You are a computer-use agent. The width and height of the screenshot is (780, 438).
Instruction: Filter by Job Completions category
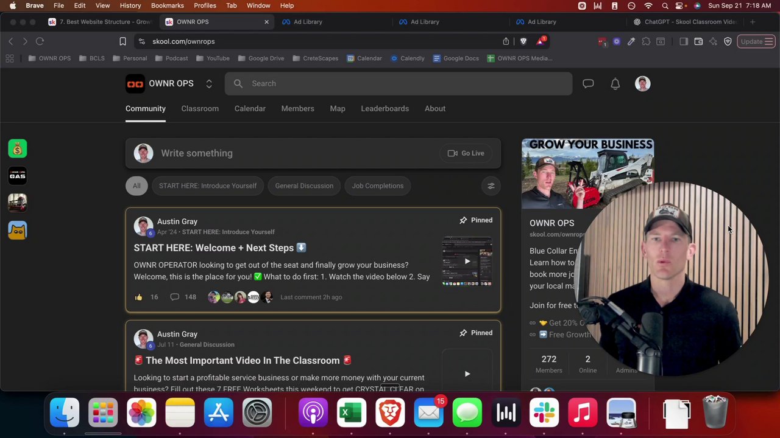tap(378, 186)
